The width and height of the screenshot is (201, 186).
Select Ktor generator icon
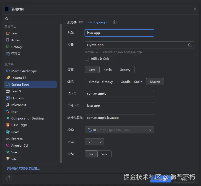click(8, 111)
